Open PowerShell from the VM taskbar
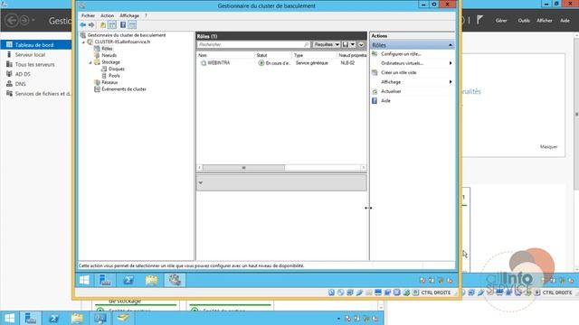Viewport: 579px width, 325px height. 128,281
